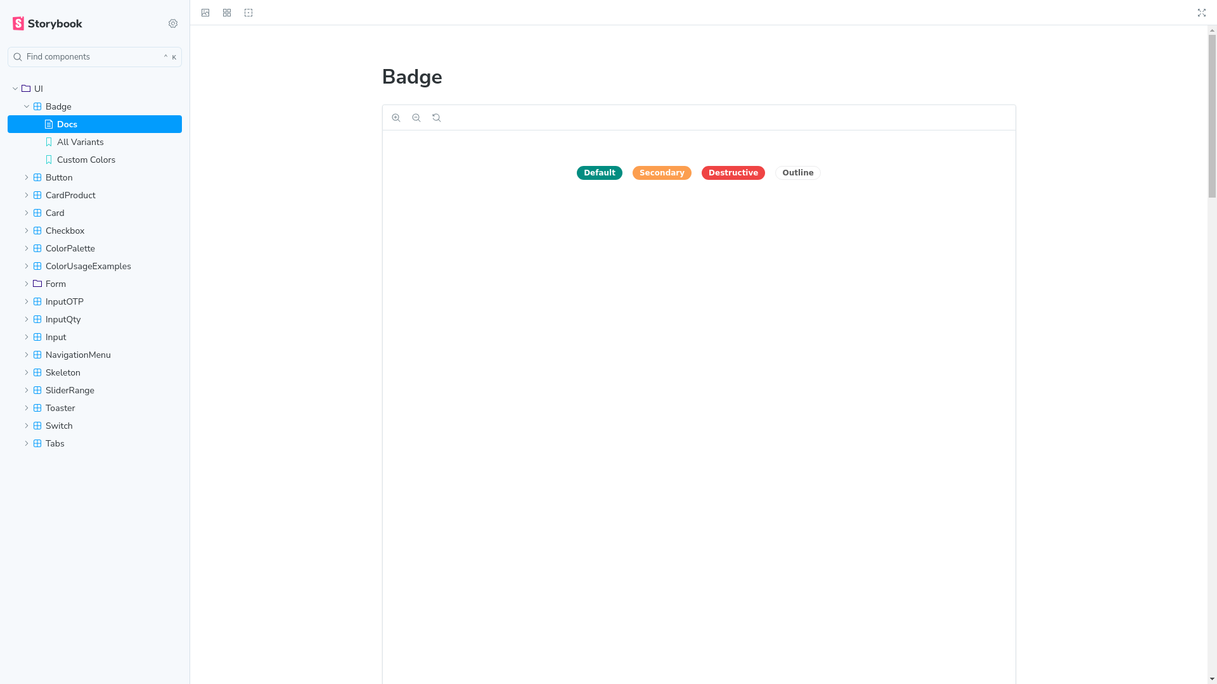Viewport: 1217px width, 684px height.
Task: Collapse the UI folder chevron
Action: [x=15, y=89]
